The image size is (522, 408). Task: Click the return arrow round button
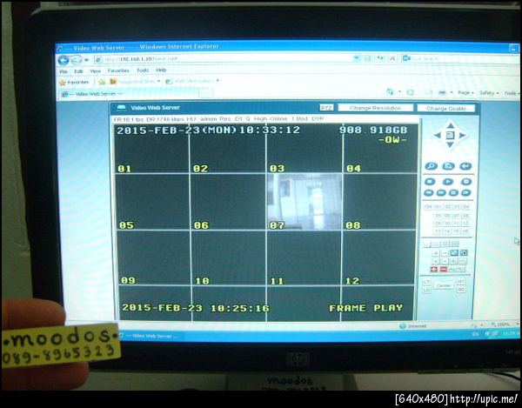pyautogui.click(x=465, y=166)
